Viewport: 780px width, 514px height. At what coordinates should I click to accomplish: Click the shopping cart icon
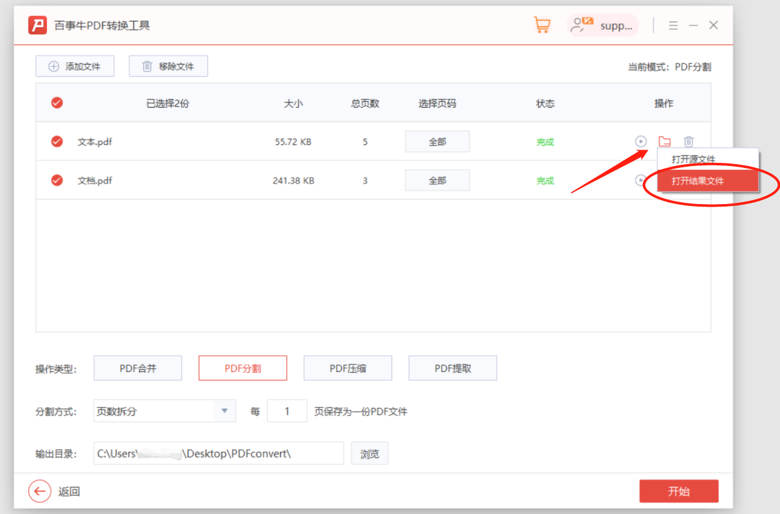click(x=542, y=25)
